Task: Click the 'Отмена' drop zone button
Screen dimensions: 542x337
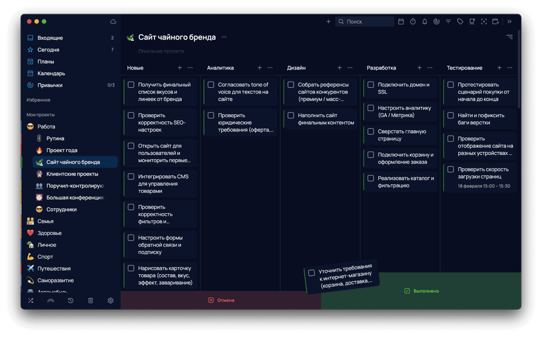Action: tap(221, 300)
